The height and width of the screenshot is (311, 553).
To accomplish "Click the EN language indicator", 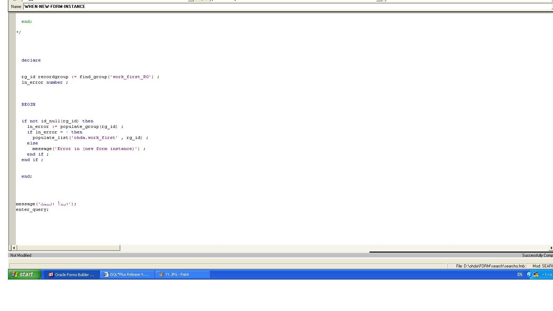I will pyautogui.click(x=519, y=275).
